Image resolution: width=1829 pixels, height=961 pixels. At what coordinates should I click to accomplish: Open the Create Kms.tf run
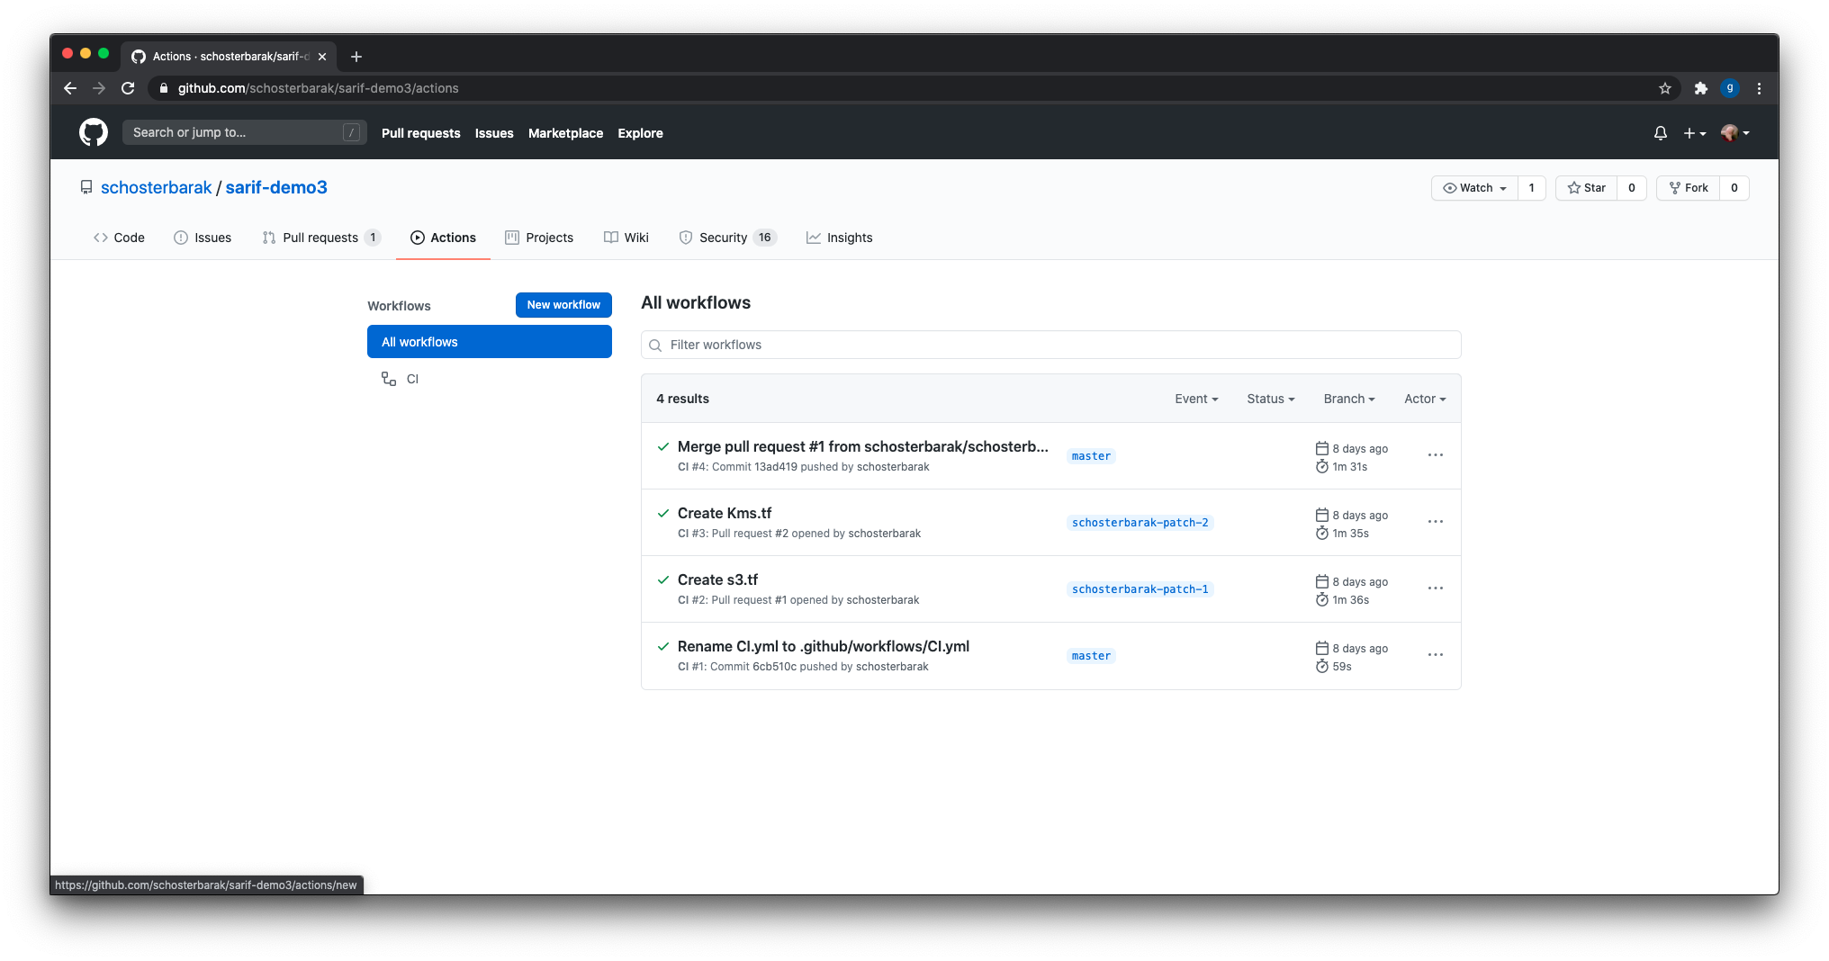[725, 514]
